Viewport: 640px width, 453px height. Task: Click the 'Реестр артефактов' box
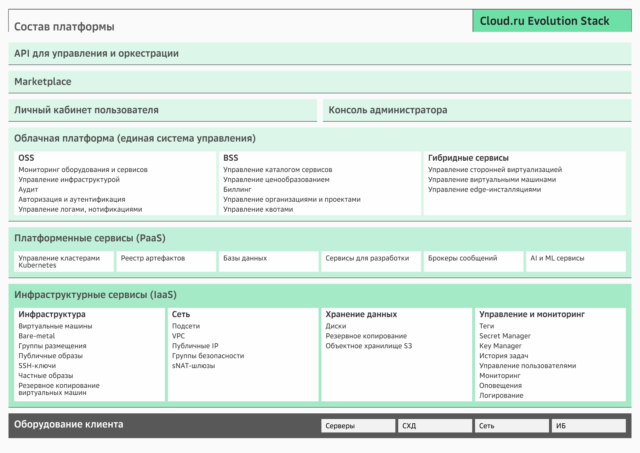click(x=166, y=262)
